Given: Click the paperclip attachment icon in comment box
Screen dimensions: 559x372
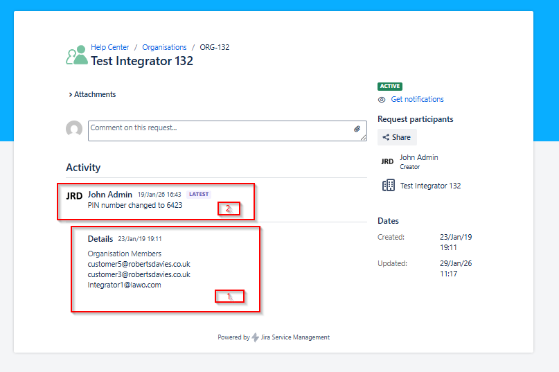Looking at the screenshot, I should [x=357, y=129].
